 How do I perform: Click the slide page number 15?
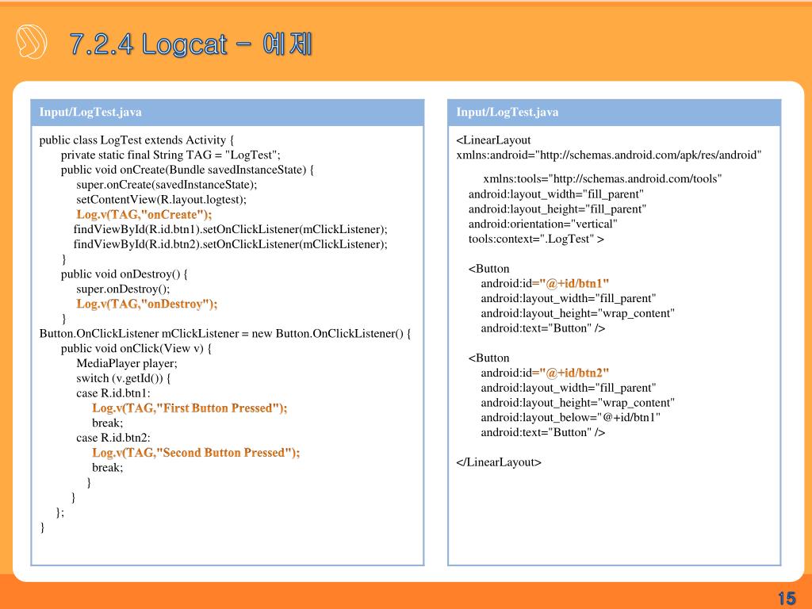click(x=786, y=598)
